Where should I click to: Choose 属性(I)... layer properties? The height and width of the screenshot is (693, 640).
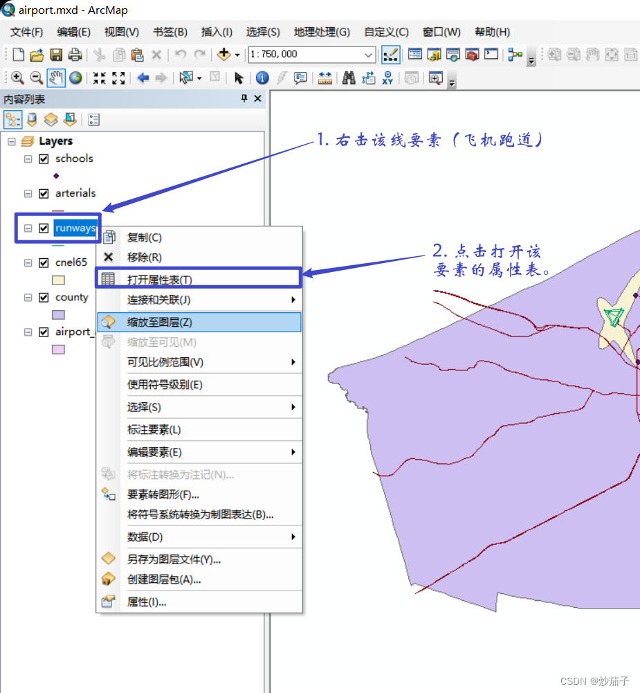coord(199,602)
